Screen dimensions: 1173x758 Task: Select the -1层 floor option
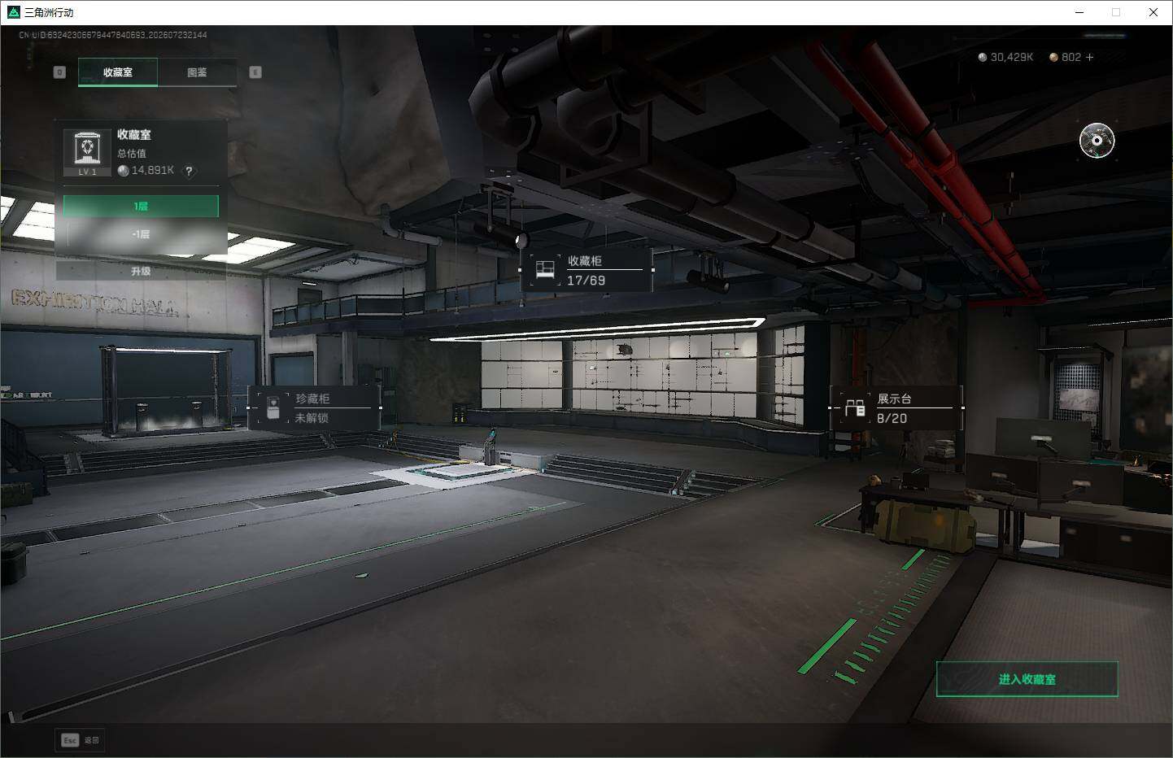click(x=141, y=234)
